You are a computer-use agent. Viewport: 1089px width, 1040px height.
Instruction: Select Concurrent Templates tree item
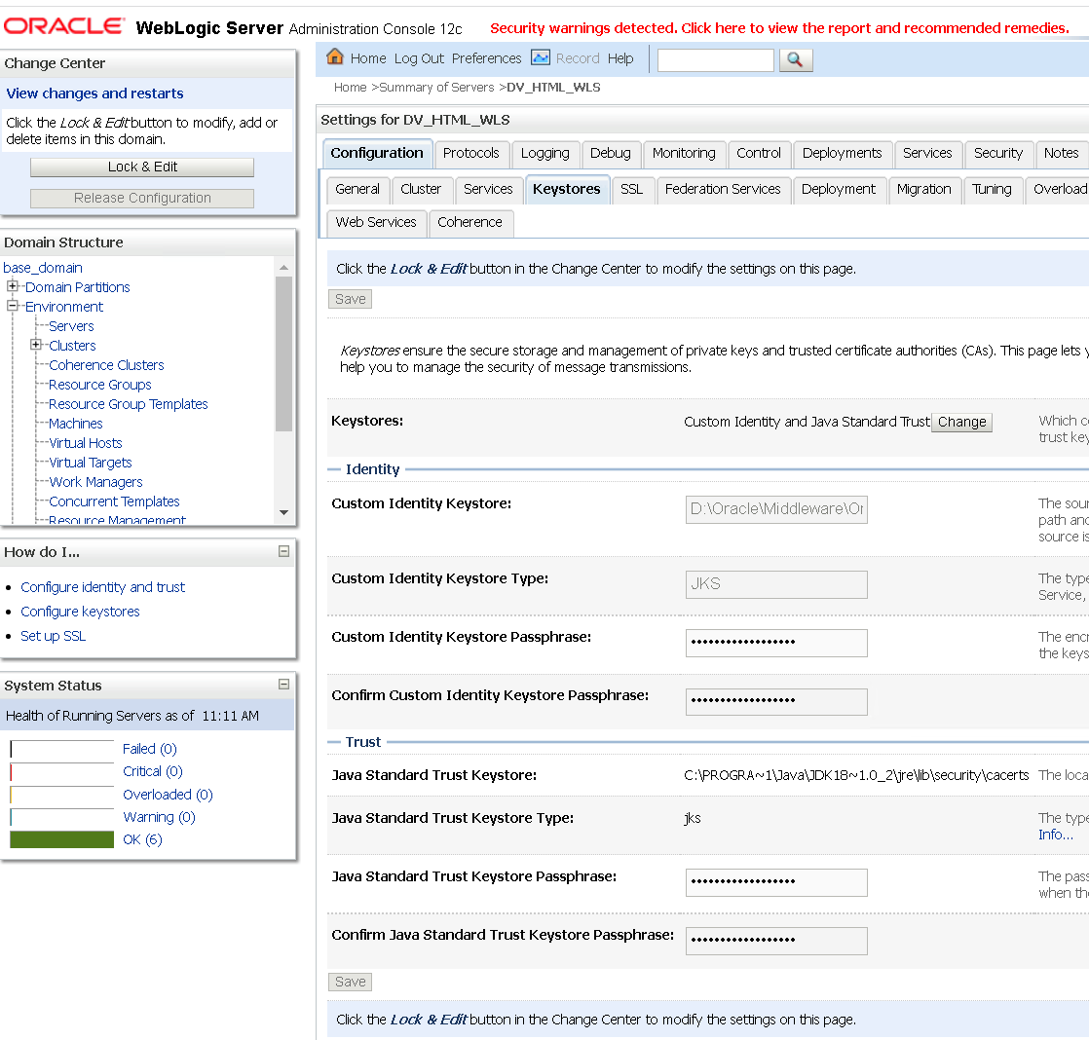114,501
